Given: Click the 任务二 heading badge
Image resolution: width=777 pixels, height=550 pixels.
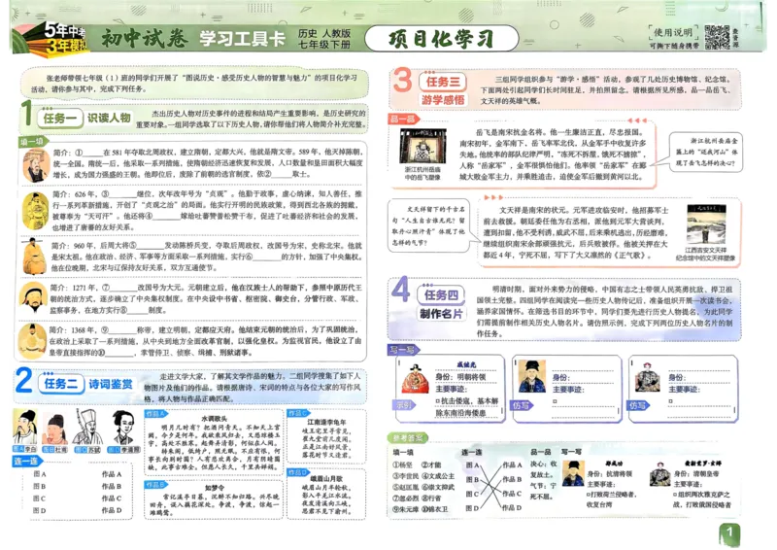Looking at the screenshot, I should [61, 384].
